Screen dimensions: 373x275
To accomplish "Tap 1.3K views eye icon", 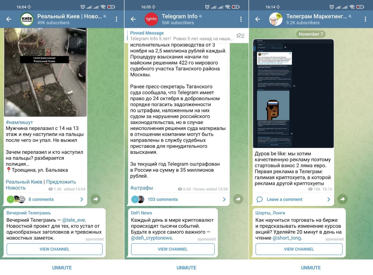I will point(51,189).
